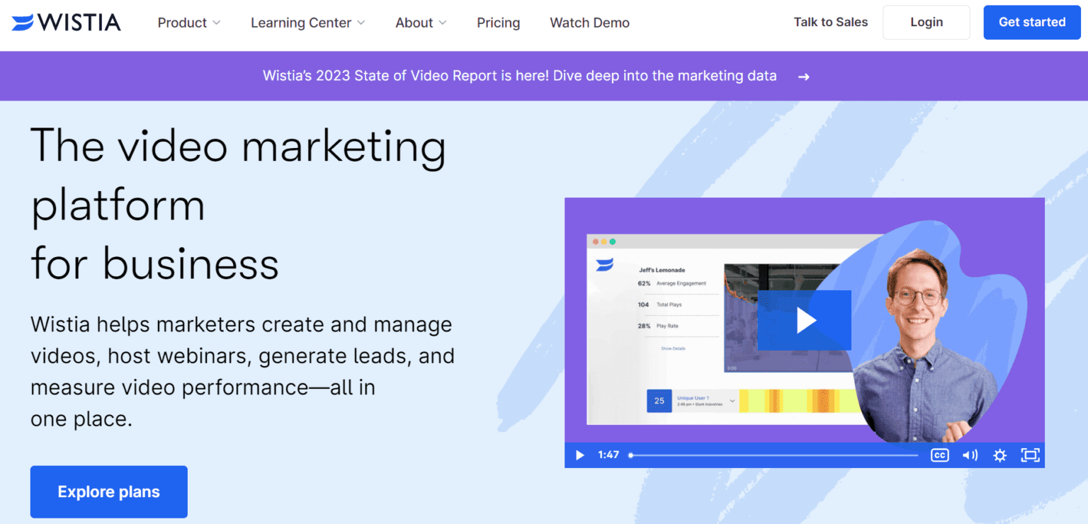
Task: Click the small play icon in video controls
Action: click(x=579, y=455)
